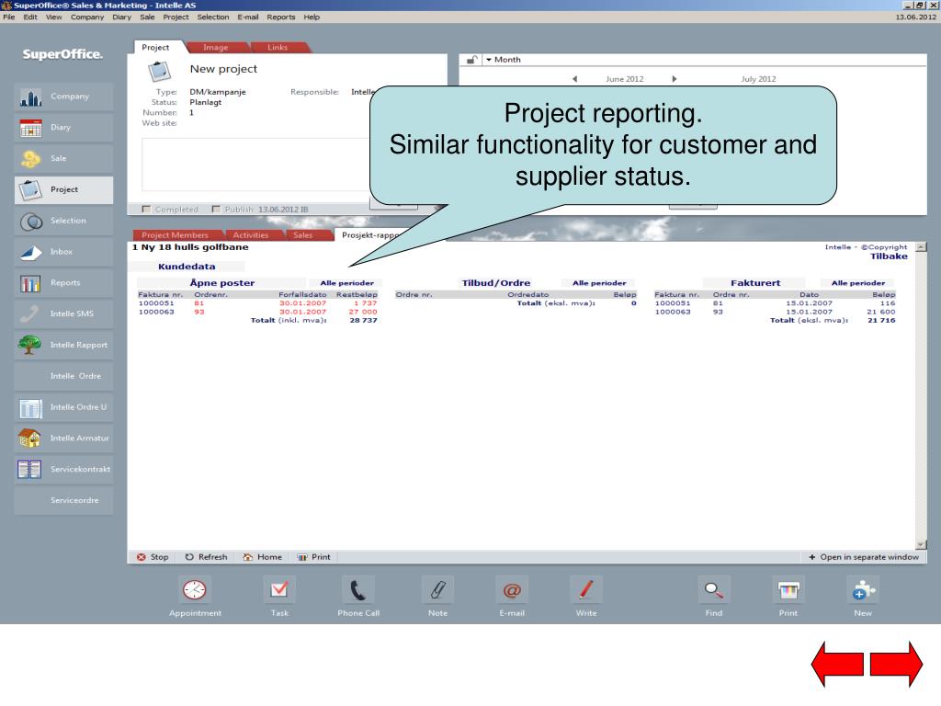This screenshot has width=941, height=706.
Task: Click Alle perioder under Åpne poster
Action: [x=346, y=283]
